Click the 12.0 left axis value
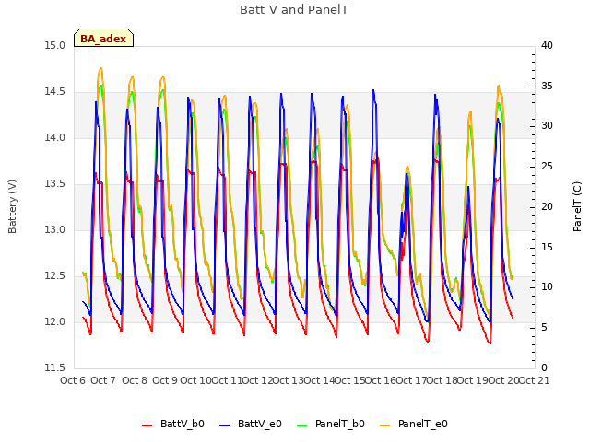The width and height of the screenshot is (590, 442). coord(55,321)
